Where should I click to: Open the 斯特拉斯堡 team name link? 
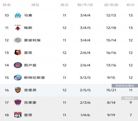coord(34,78)
